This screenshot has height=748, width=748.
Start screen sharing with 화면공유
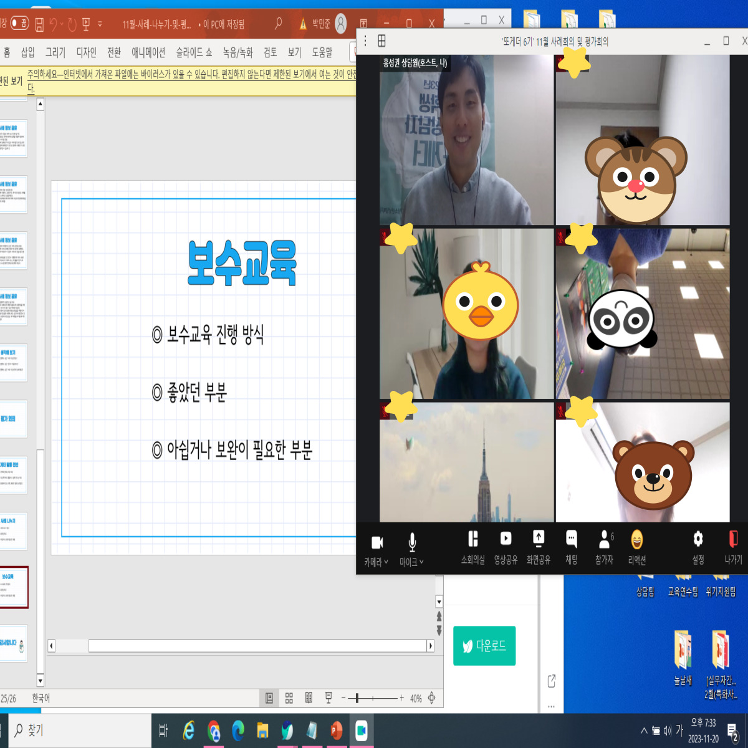[539, 539]
